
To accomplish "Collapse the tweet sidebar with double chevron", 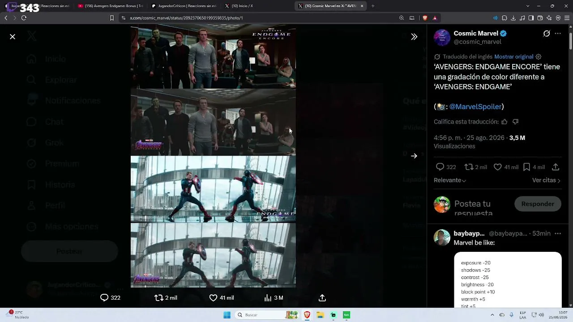I will [x=414, y=37].
